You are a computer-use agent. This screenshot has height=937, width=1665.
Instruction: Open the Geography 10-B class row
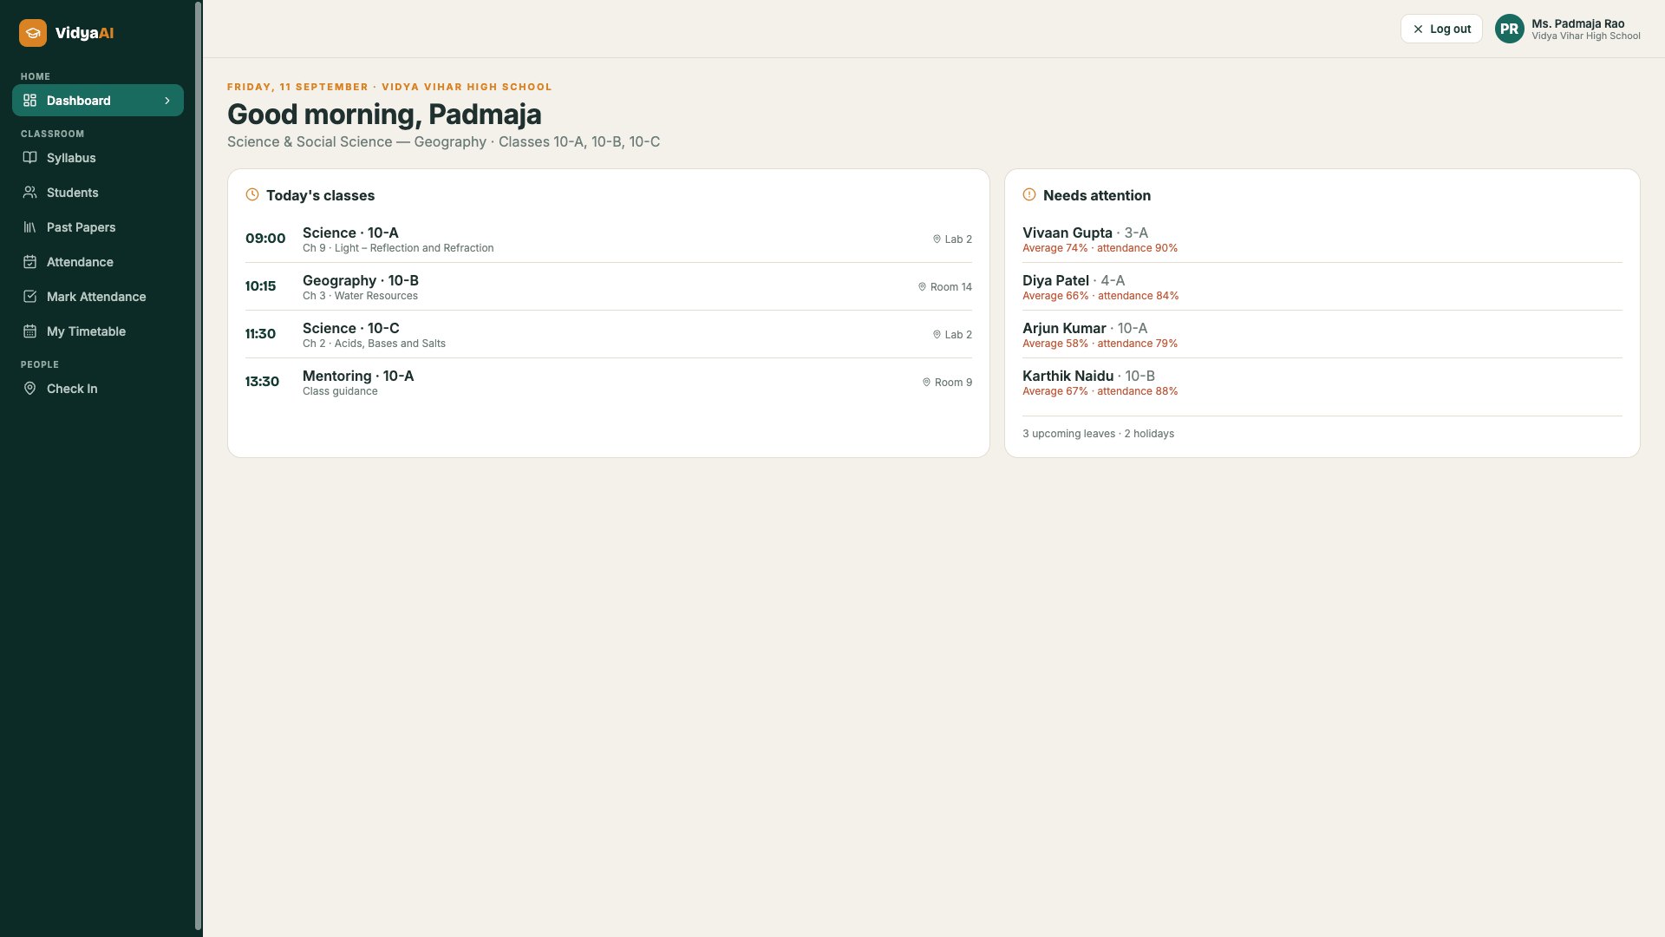608,287
